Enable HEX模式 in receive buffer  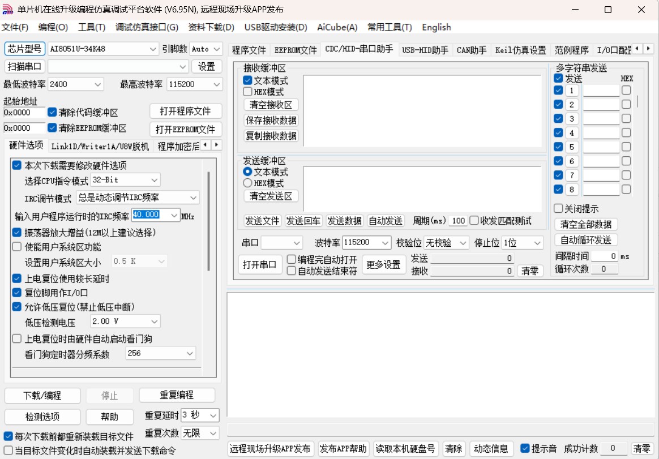click(247, 92)
